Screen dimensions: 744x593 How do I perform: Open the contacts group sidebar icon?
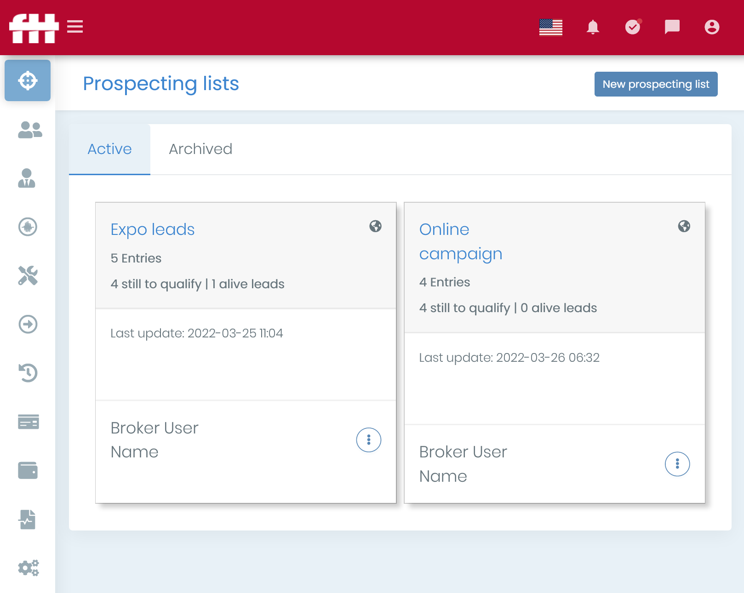pyautogui.click(x=30, y=130)
